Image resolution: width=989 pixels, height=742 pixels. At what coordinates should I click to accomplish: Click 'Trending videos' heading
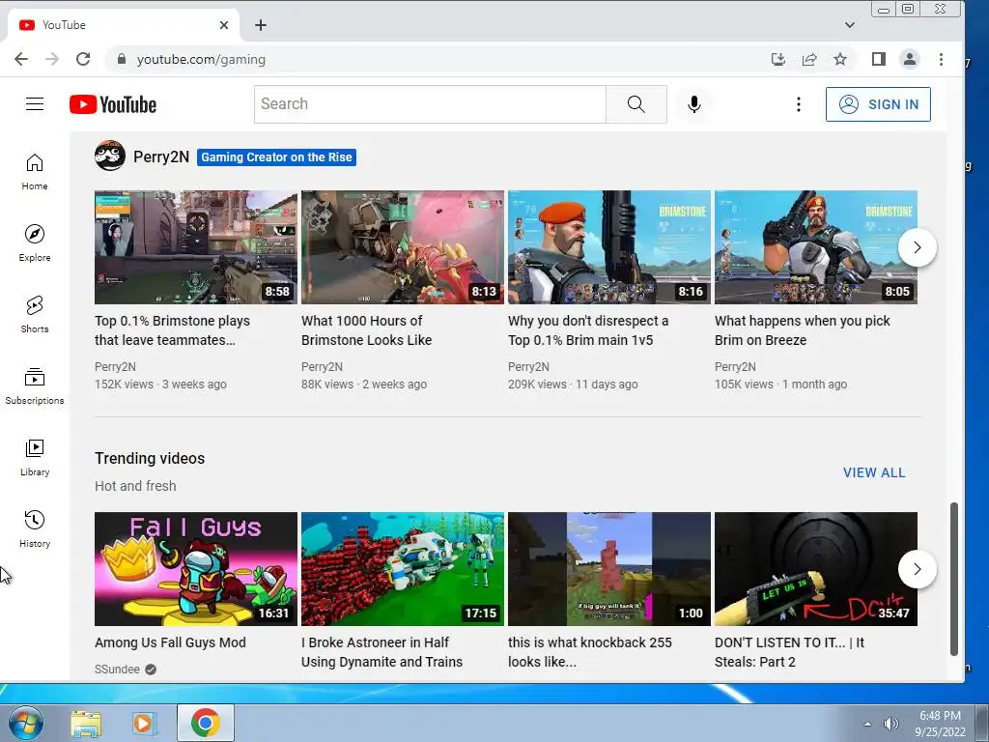[x=150, y=459]
